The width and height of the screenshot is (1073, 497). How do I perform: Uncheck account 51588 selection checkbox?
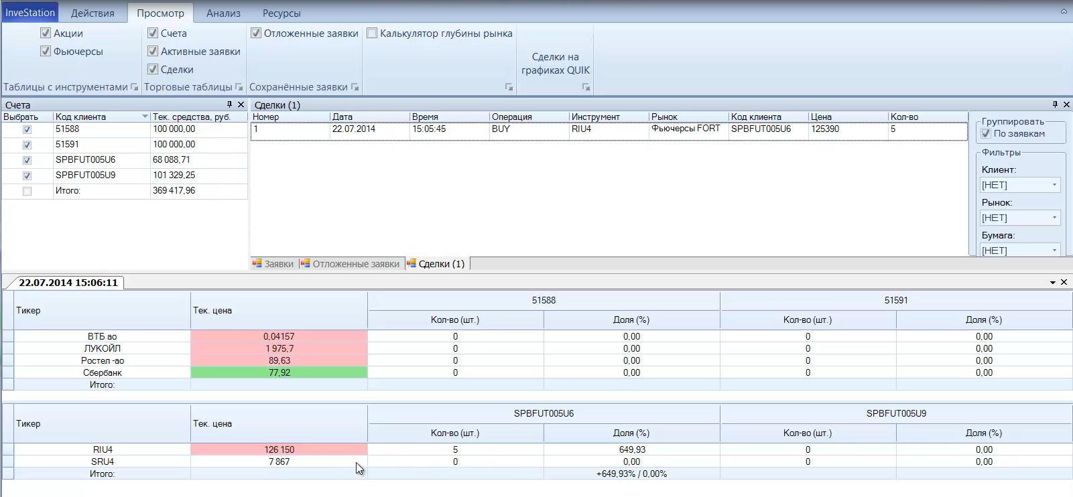pyautogui.click(x=27, y=130)
